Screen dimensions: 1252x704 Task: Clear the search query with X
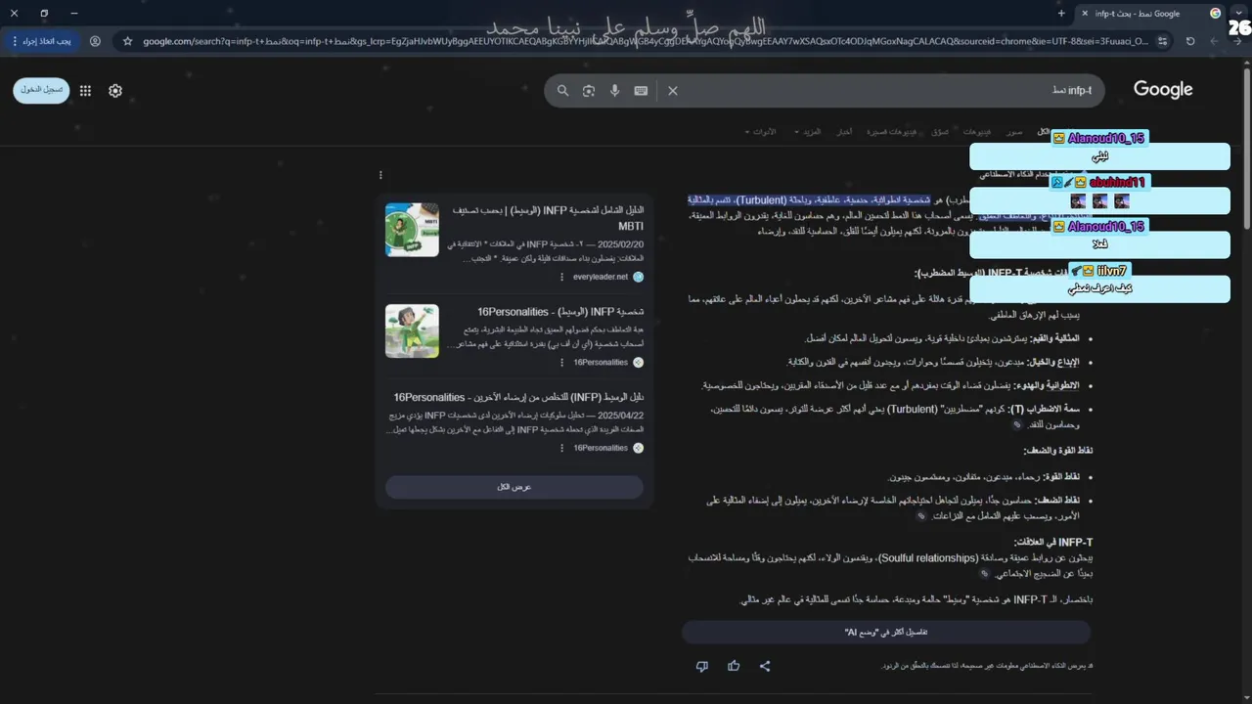tap(673, 90)
